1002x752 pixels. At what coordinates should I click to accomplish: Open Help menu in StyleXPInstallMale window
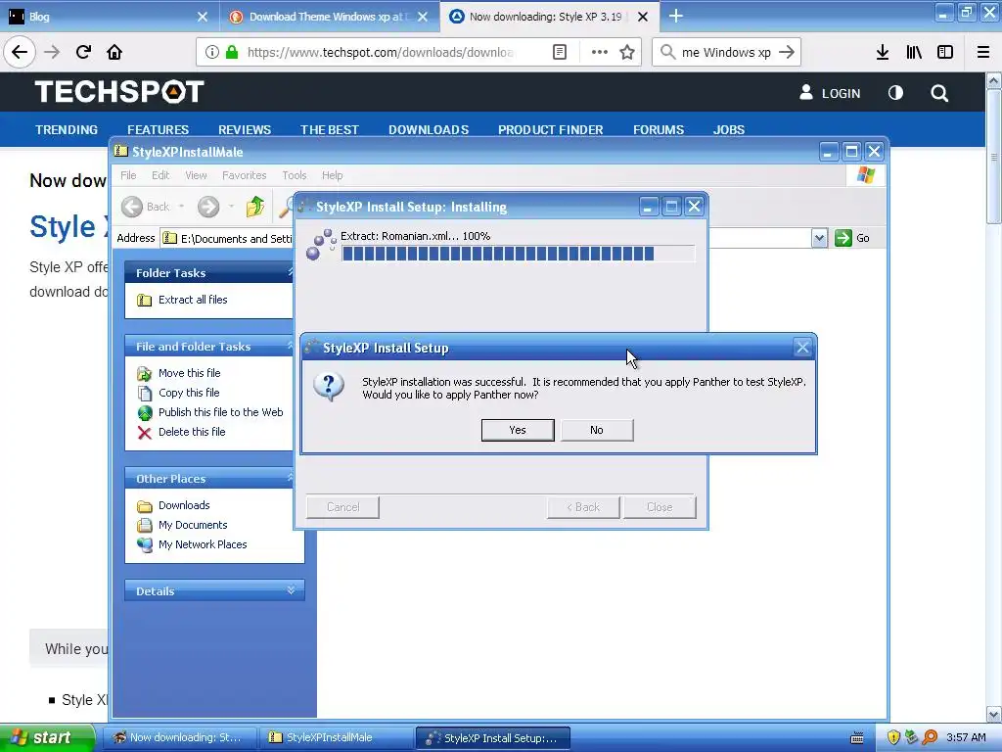pyautogui.click(x=333, y=175)
